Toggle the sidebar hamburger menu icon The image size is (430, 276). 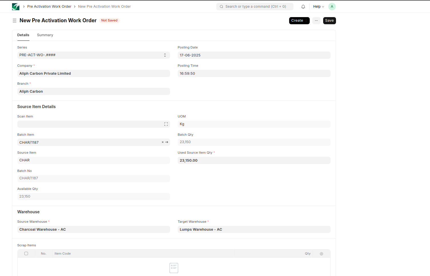pyautogui.click(x=15, y=21)
